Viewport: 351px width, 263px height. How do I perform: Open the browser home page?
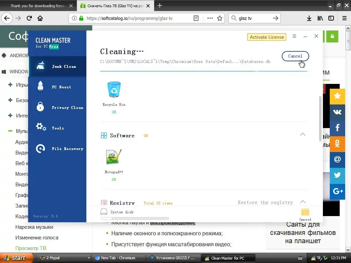pos(40,18)
